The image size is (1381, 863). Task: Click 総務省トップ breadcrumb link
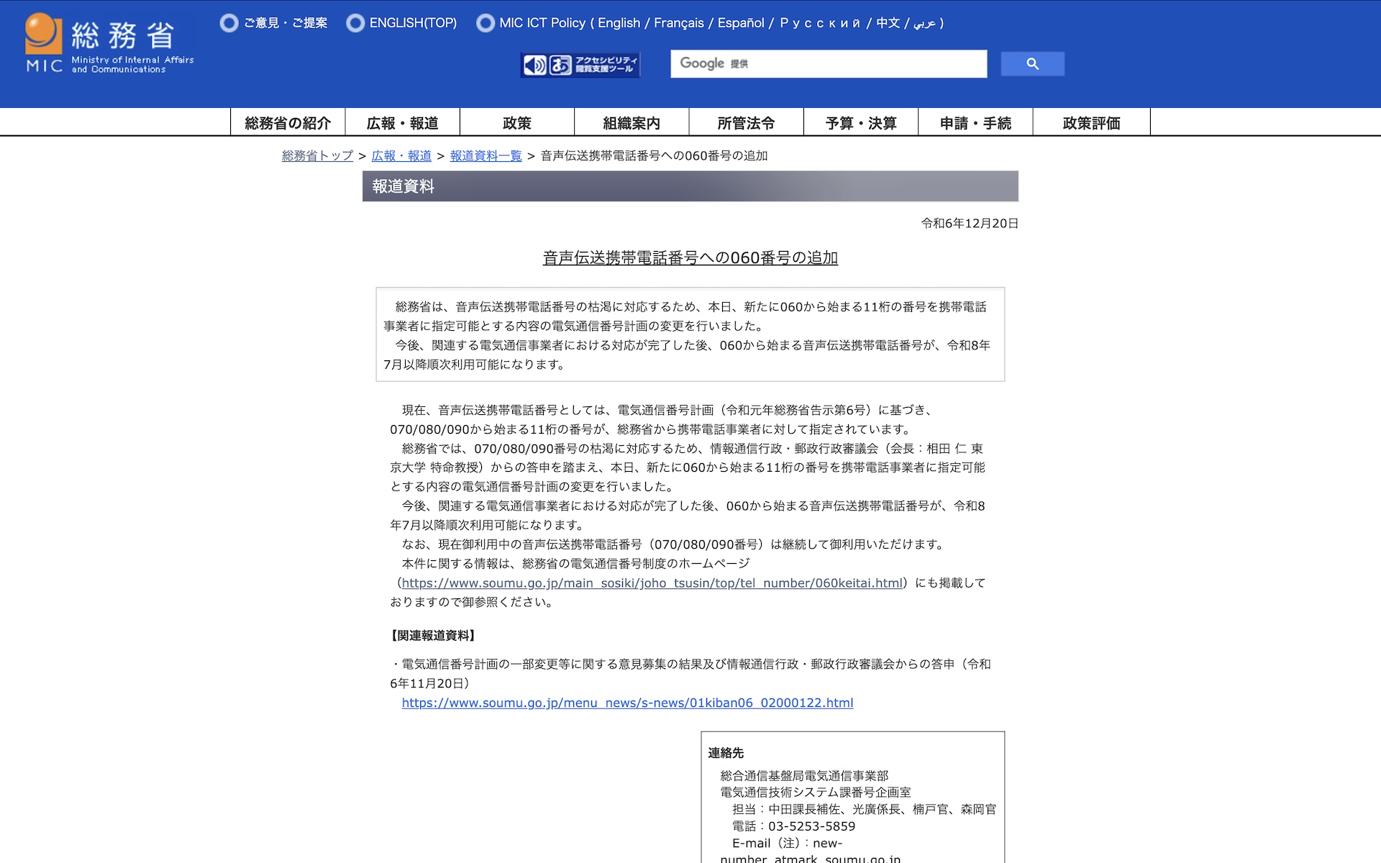coord(317,156)
